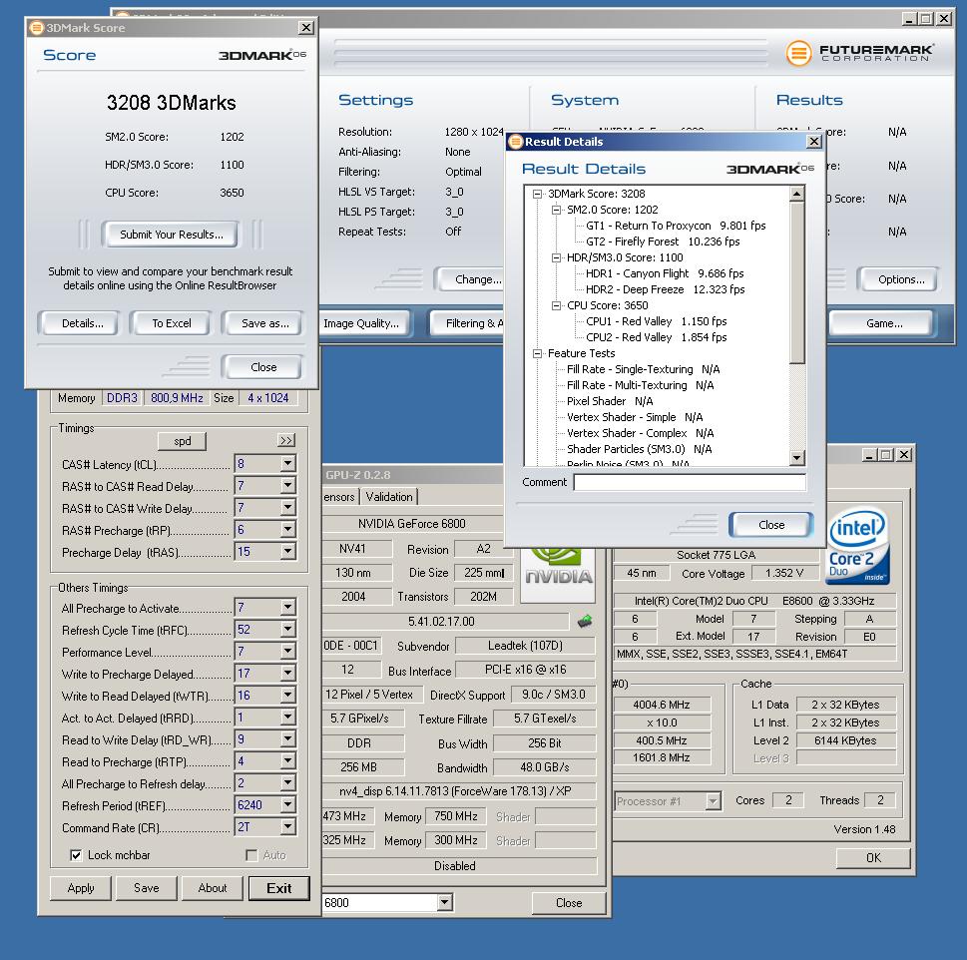The height and width of the screenshot is (960, 967).
Task: Select Fill Rate - Multi-Texturing row
Action: (640, 385)
